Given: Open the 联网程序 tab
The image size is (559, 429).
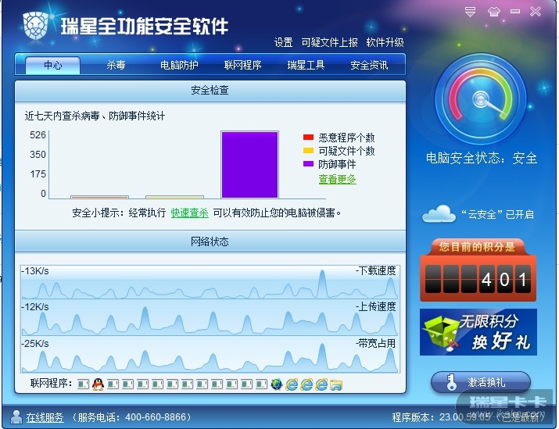Looking at the screenshot, I should [x=242, y=65].
